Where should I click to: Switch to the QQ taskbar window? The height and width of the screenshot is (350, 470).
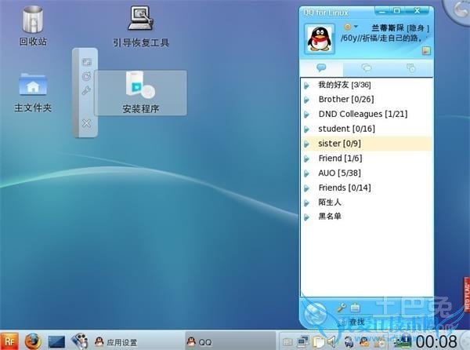click(x=230, y=341)
